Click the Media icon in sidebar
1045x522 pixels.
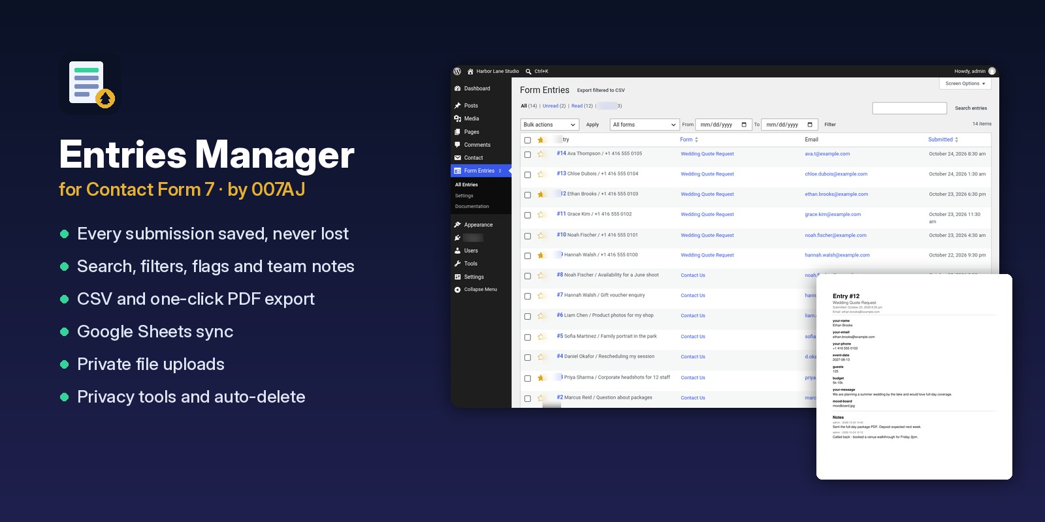(x=457, y=118)
